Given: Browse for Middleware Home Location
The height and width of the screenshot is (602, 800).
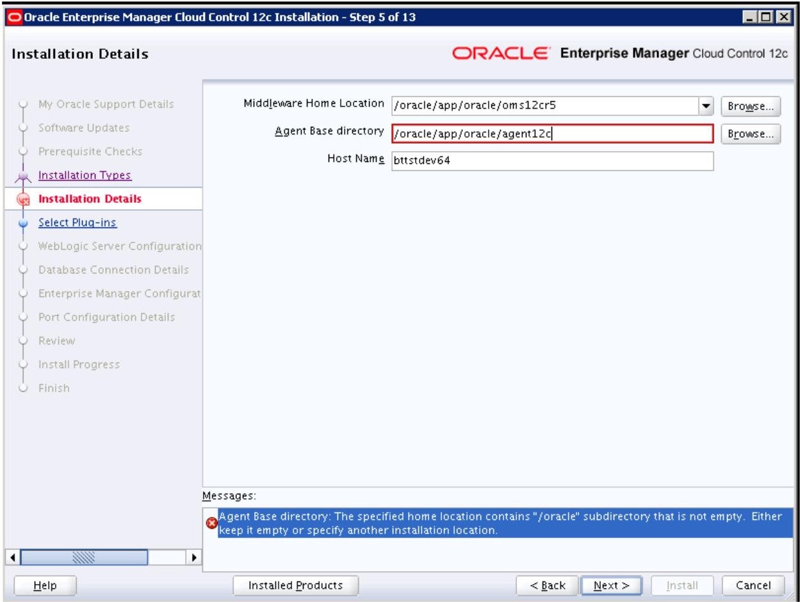Looking at the screenshot, I should click(751, 106).
